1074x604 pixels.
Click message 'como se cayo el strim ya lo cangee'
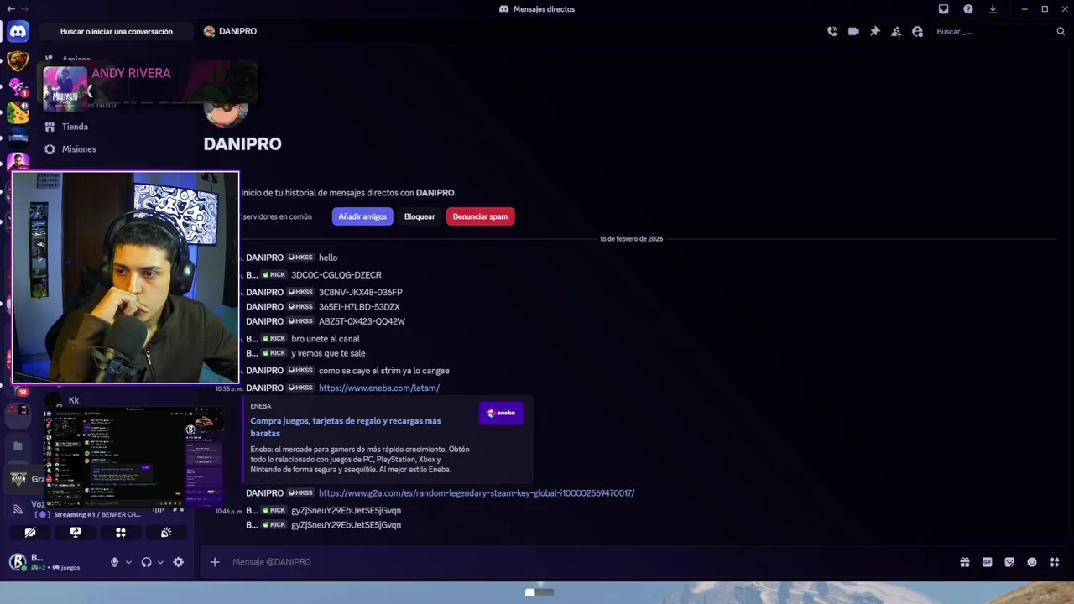click(384, 371)
